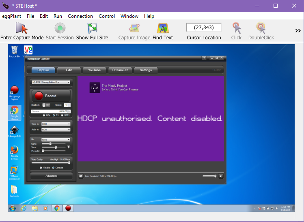Click the Click tool icon in toolbar
The height and width of the screenshot is (222, 304).
(236, 28)
